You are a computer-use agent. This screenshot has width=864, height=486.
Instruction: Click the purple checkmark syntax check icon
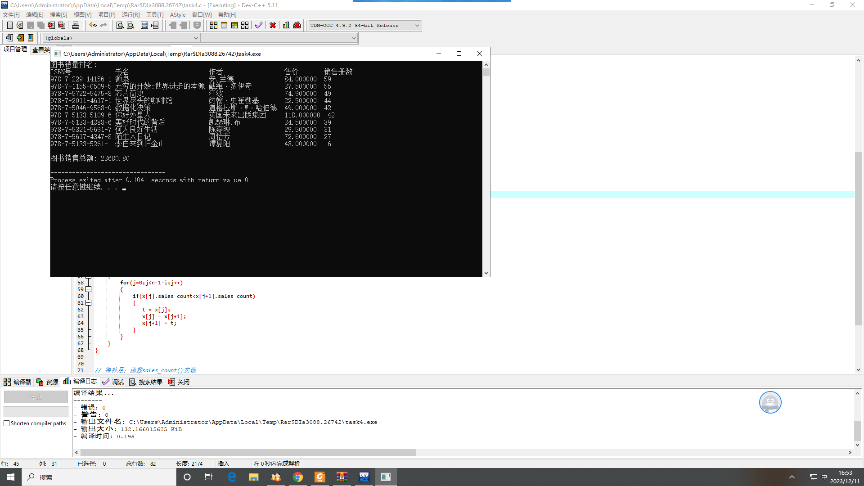(x=258, y=25)
